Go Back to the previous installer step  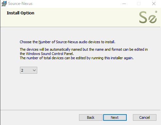[x=91, y=117]
